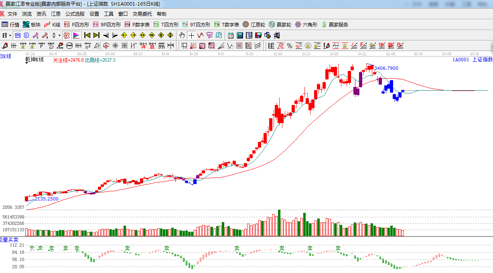Viewport: 493px width, 273px height.
Task: Click the calendar icon showing 21
Action: click(231, 35)
